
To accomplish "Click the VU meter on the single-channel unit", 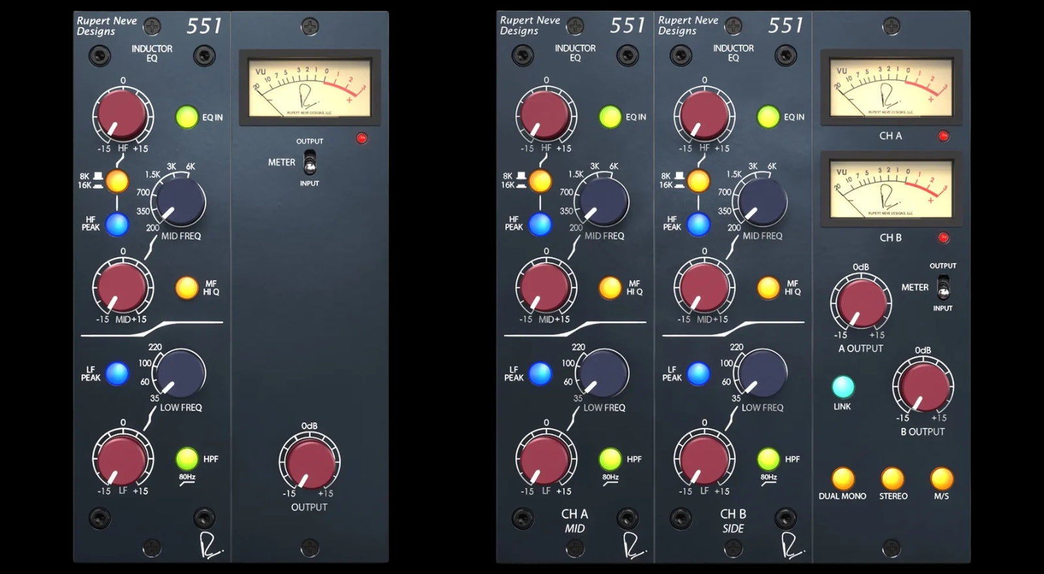I will click(309, 88).
